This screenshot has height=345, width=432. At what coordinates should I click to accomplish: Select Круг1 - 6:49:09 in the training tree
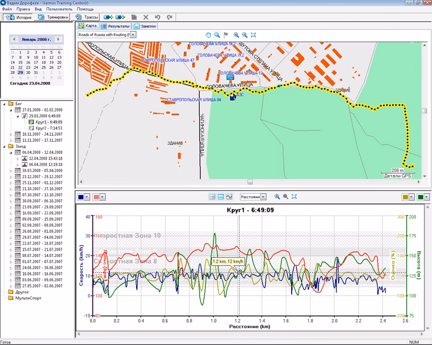pyautogui.click(x=50, y=121)
